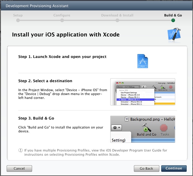This screenshot has height=176, width=193.
Task: Click the Configure progress dot
Action: point(62,20)
